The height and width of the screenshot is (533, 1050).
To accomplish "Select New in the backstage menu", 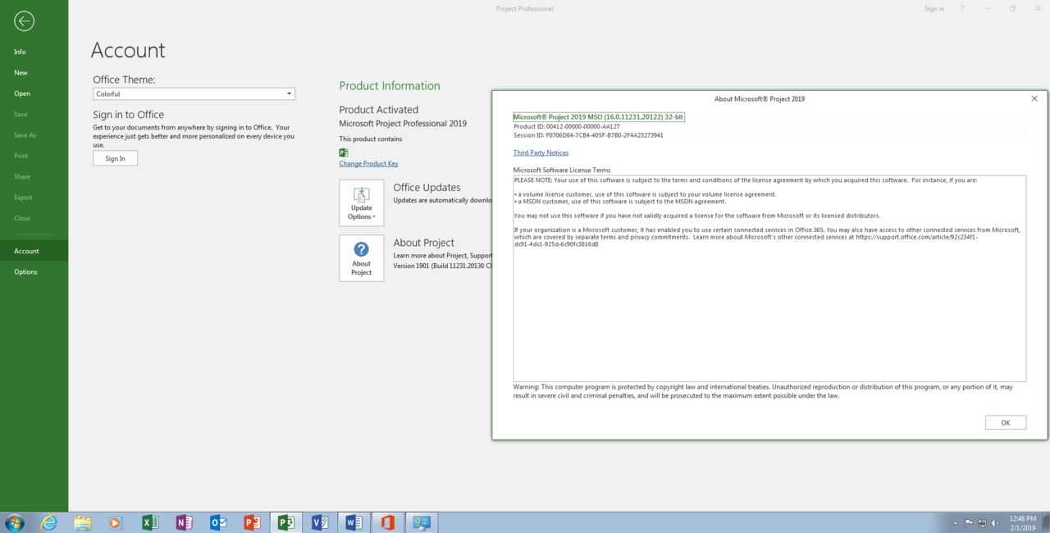I will click(x=21, y=73).
